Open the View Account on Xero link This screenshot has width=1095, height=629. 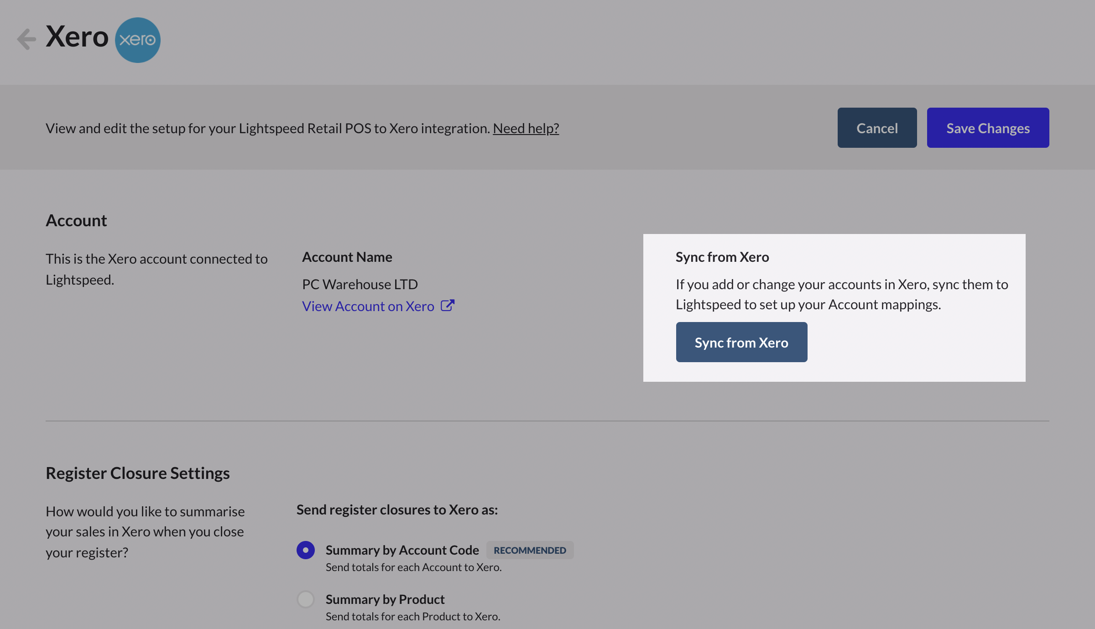pos(368,306)
